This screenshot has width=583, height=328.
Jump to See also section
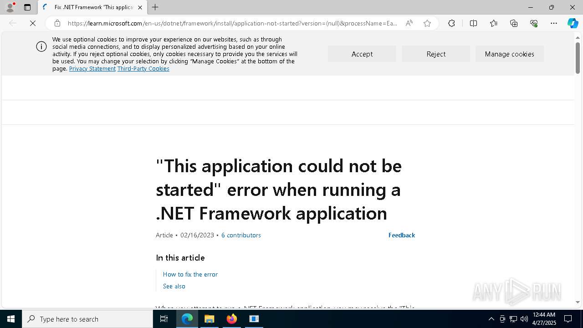(174, 286)
